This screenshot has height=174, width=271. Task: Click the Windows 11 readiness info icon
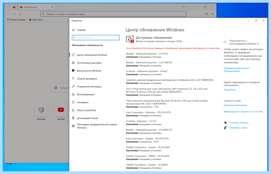(225, 42)
